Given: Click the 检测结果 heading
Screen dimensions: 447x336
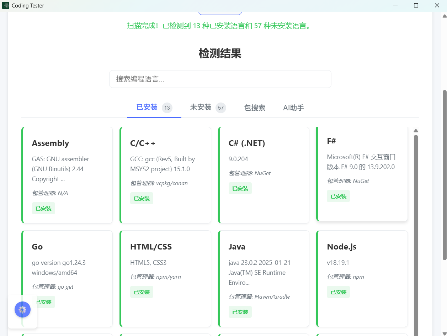Looking at the screenshot, I should pos(220,54).
